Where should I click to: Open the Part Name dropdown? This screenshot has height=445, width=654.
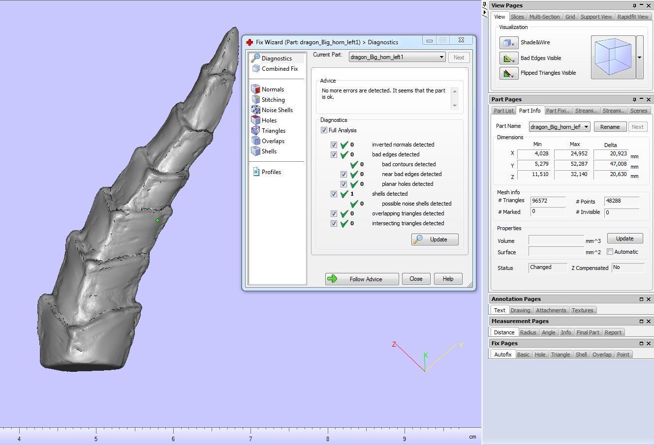(560, 127)
